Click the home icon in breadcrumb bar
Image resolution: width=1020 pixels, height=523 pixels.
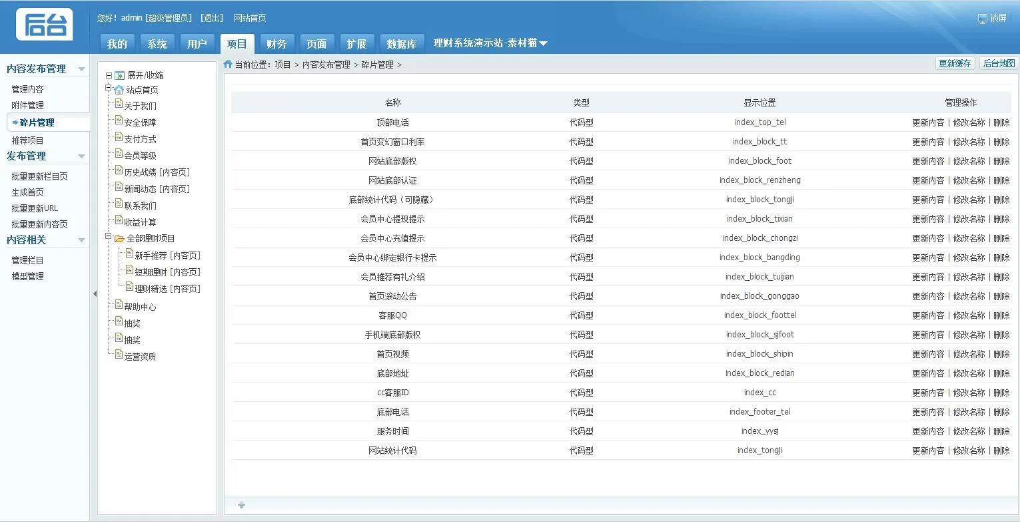pyautogui.click(x=228, y=65)
